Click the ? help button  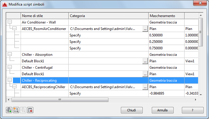pyautogui.click(x=193, y=110)
